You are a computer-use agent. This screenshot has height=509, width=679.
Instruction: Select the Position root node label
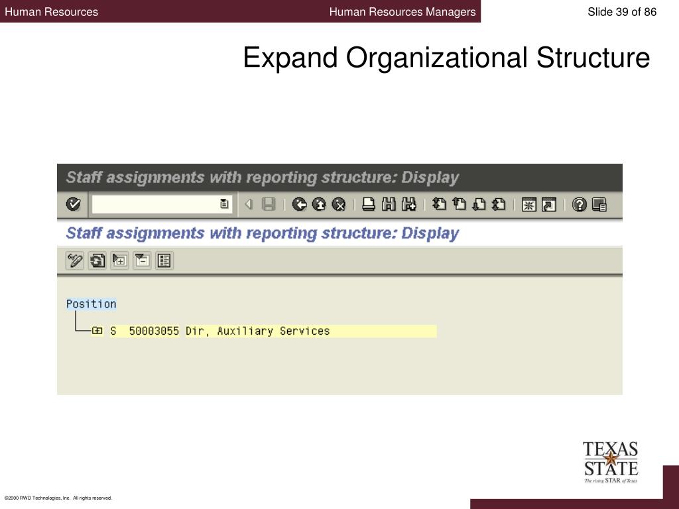[92, 304]
